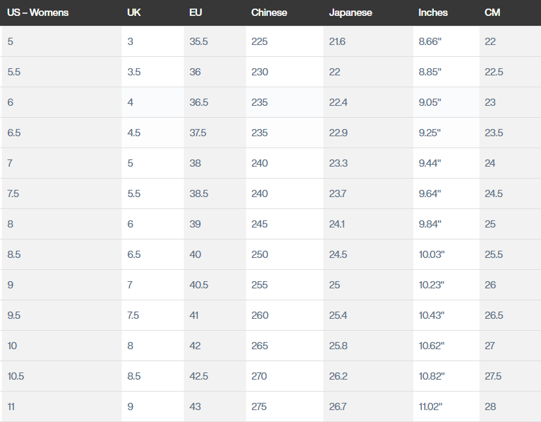Select the "Japanese" column header

pos(351,13)
